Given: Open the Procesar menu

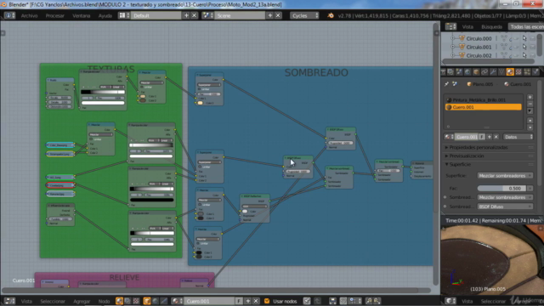Looking at the screenshot, I should pos(54,15).
